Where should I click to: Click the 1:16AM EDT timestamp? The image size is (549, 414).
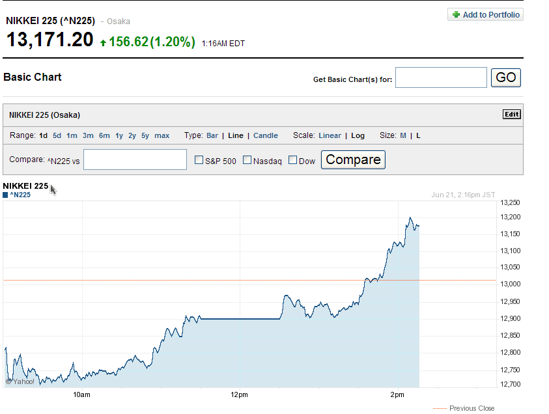(x=223, y=44)
